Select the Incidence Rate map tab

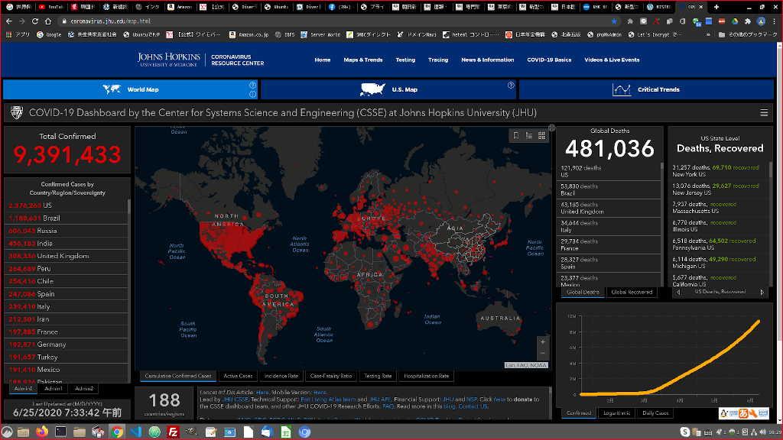(x=281, y=376)
